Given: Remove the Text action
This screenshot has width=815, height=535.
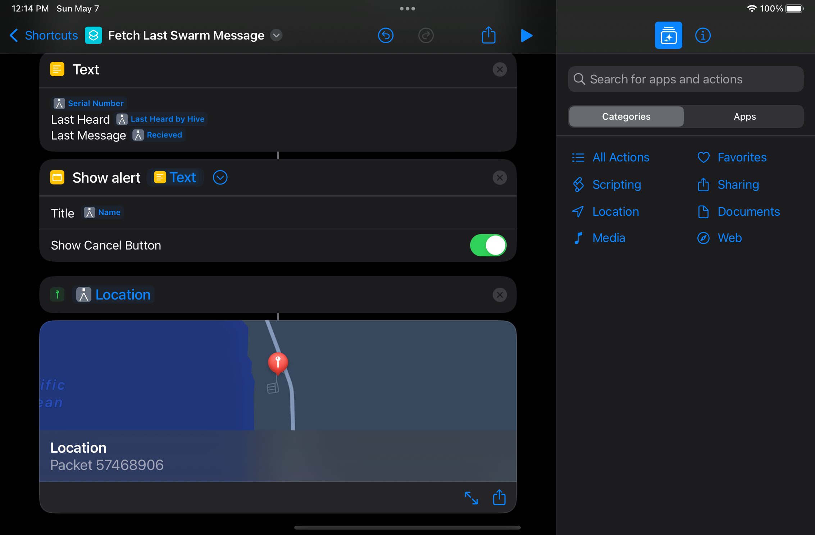Looking at the screenshot, I should [x=500, y=69].
